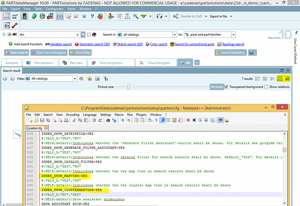Viewport: 300px width, 206px height.
Task: Click the highlighted cluster map view icon
Action: pos(287,79)
